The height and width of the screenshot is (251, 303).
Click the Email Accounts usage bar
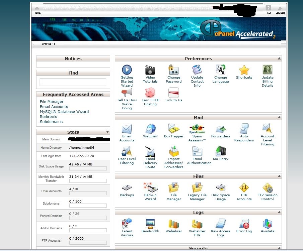[88, 193]
